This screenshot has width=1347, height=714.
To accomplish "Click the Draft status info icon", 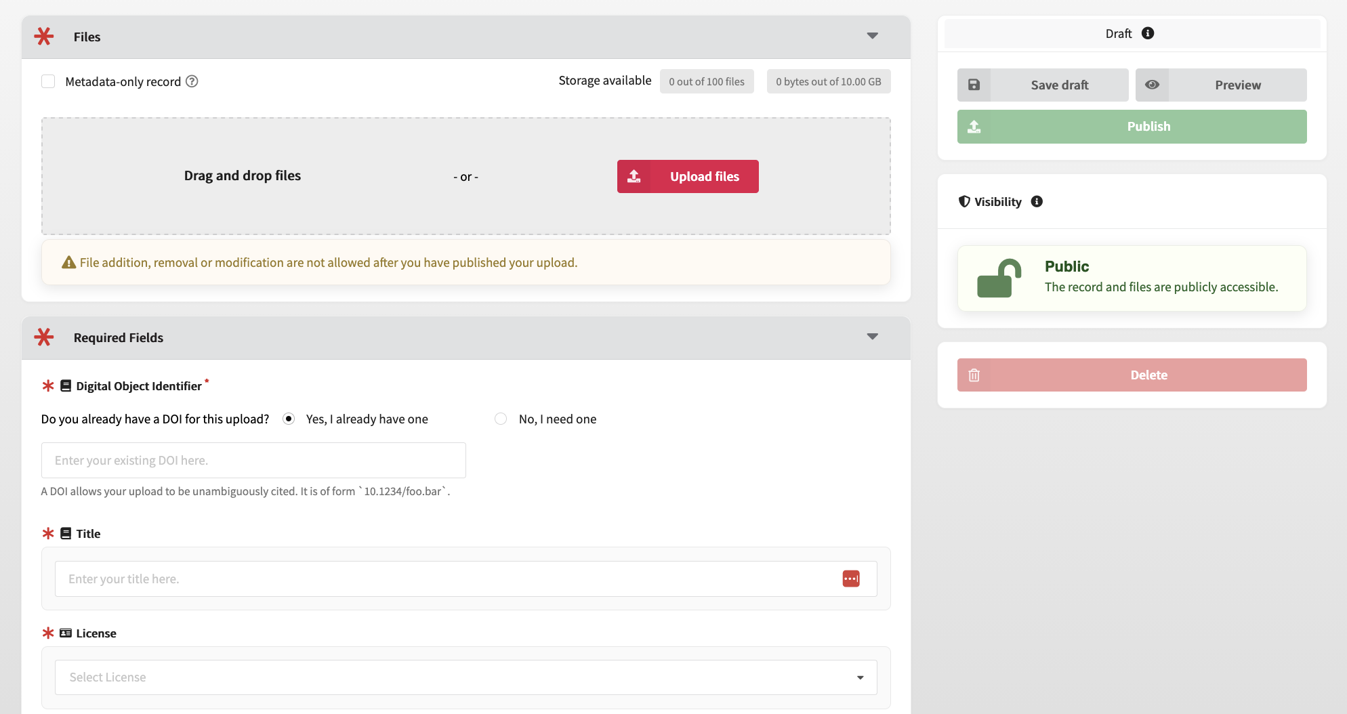I will (1148, 33).
